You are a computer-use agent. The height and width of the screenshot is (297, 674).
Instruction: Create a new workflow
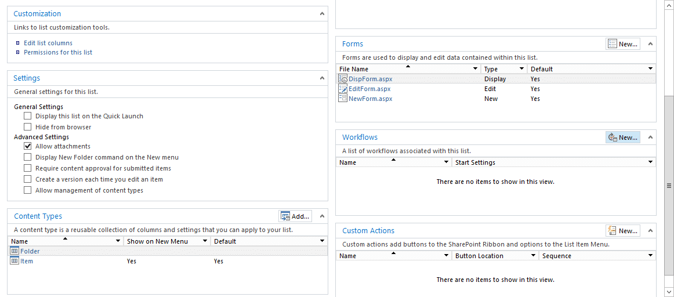(x=623, y=137)
